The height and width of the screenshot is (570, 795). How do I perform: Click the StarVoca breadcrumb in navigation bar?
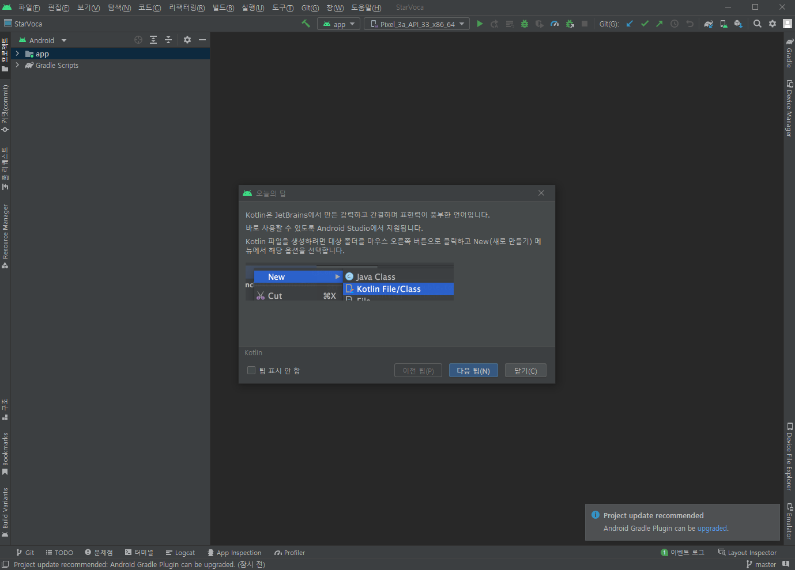click(23, 24)
